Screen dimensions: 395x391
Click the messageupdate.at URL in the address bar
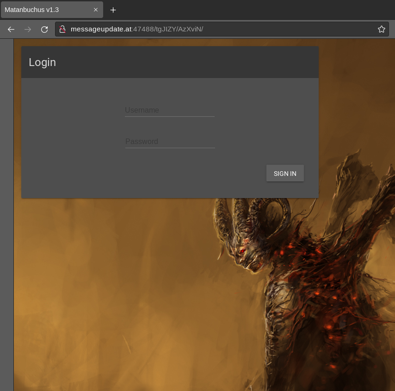coord(137,29)
